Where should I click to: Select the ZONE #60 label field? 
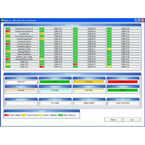(x=125, y=57)
